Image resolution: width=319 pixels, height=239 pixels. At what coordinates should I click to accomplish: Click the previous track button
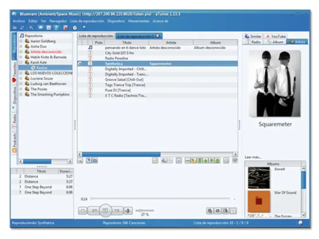(x=94, y=211)
